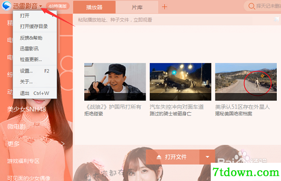
Task: Expand the 更多 chevron arrow
Action: point(63,144)
